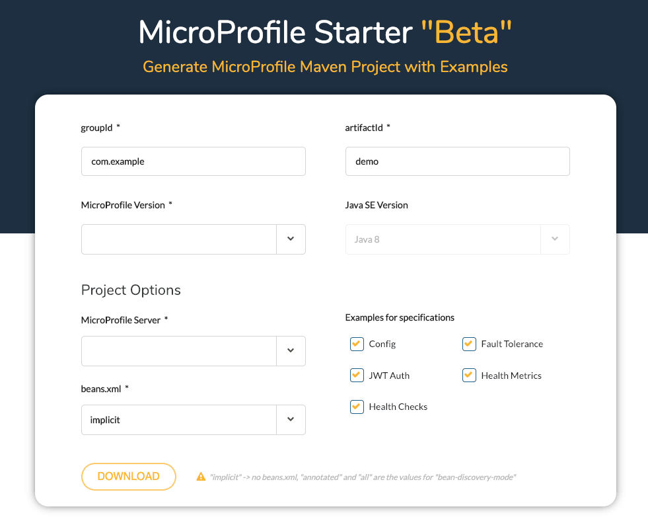Image resolution: width=648 pixels, height=521 pixels.
Task: Expand the beans.xml implicit dropdown
Action: [194, 419]
